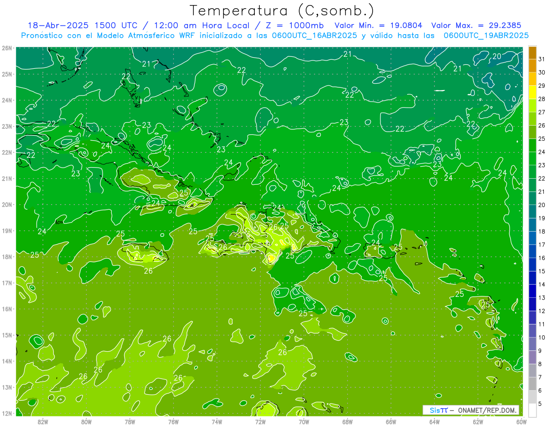Select 'Valor Min. = 19.0804' text
This screenshot has height=428, width=554.
(x=379, y=25)
